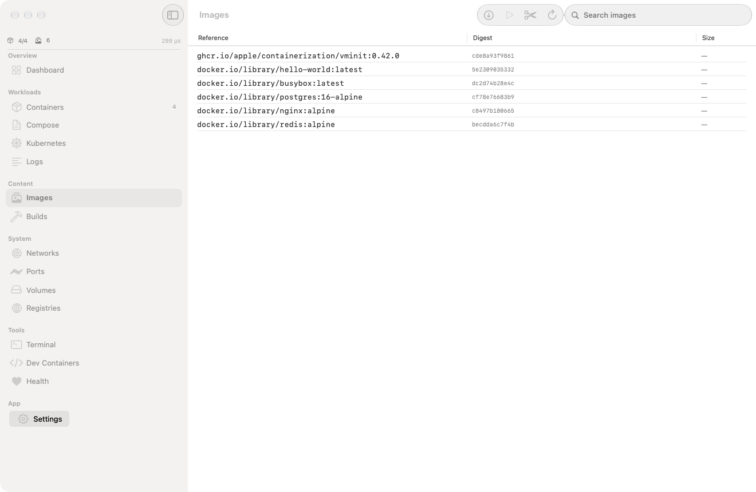Click the Containers cube icon in sidebar
The image size is (756, 492).
click(17, 107)
